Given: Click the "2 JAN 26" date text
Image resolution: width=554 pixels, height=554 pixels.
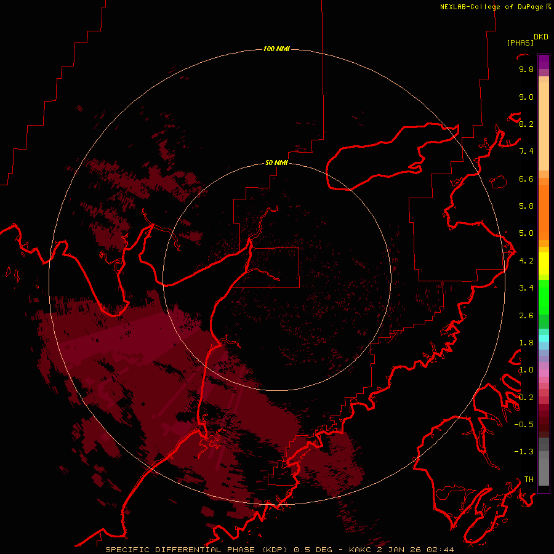Looking at the screenshot, I should tap(399, 550).
